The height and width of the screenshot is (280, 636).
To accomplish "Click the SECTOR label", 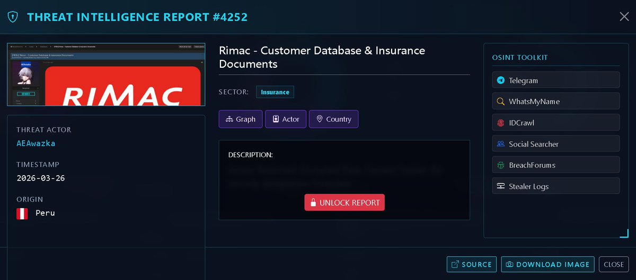I will [x=234, y=92].
